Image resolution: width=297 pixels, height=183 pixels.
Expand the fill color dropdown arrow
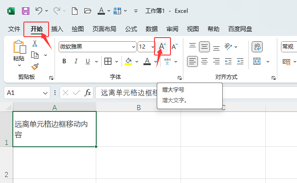pos(137,61)
